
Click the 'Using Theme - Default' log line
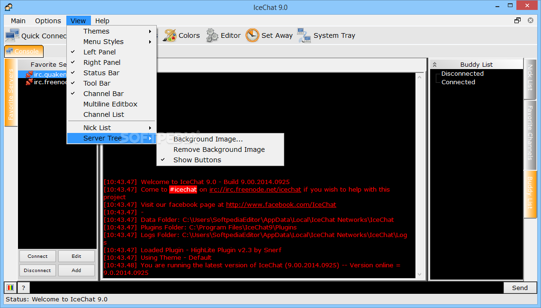click(158, 258)
